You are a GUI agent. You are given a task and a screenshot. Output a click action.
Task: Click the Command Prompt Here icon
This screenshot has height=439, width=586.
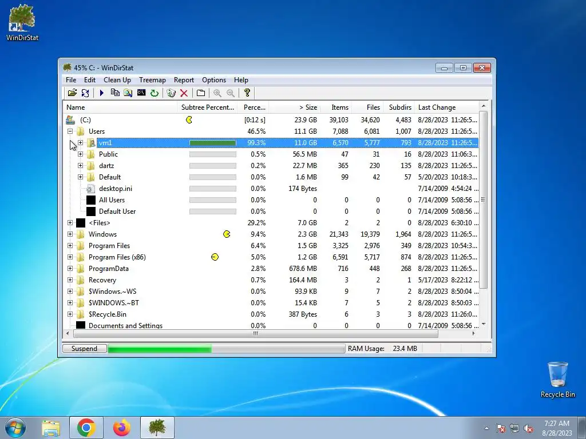(x=141, y=93)
